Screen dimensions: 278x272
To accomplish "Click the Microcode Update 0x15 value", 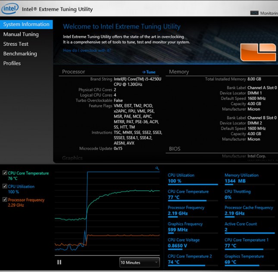I will [x=118, y=148].
